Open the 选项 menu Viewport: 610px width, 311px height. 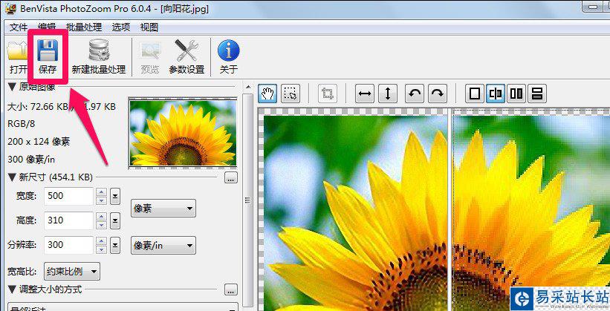click(x=121, y=27)
